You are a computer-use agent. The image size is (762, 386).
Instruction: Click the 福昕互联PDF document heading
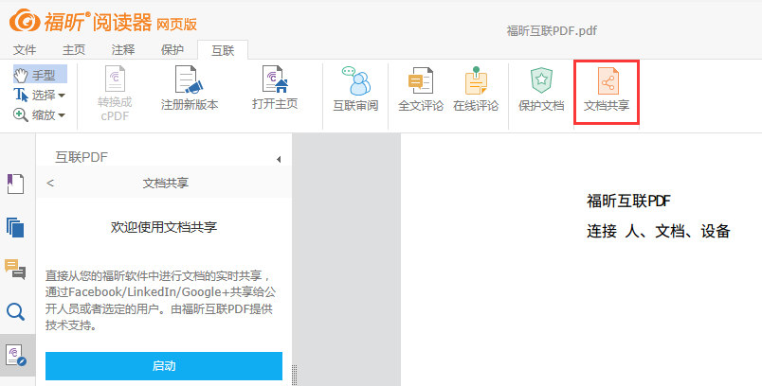(629, 201)
